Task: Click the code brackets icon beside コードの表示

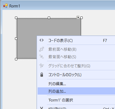Action: click(x=42, y=40)
